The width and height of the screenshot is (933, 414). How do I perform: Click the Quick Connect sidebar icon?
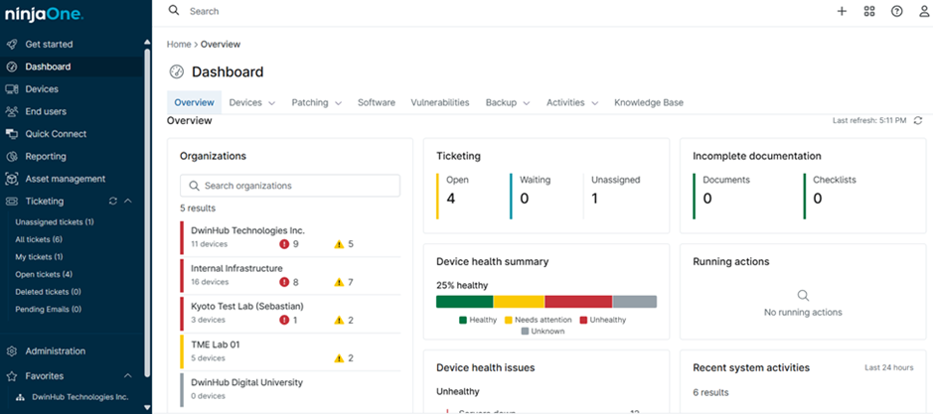pyautogui.click(x=12, y=134)
